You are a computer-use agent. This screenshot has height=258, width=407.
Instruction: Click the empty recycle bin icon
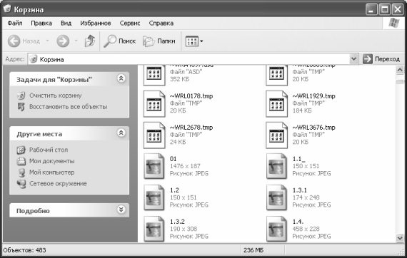[x=21, y=96]
